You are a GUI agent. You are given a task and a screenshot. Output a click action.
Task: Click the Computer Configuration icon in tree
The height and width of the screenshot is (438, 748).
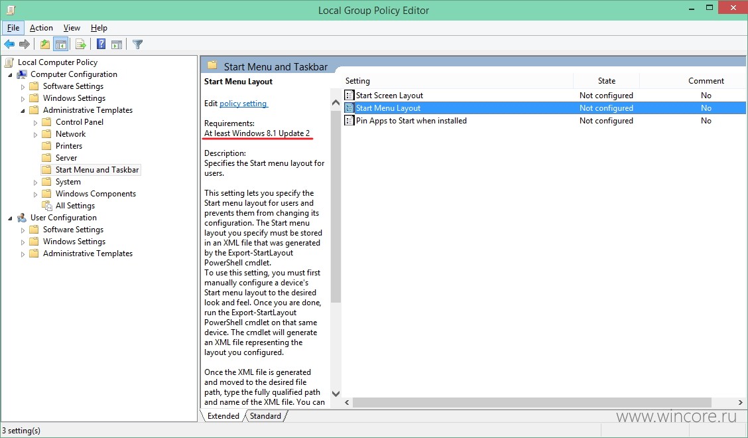(x=22, y=74)
